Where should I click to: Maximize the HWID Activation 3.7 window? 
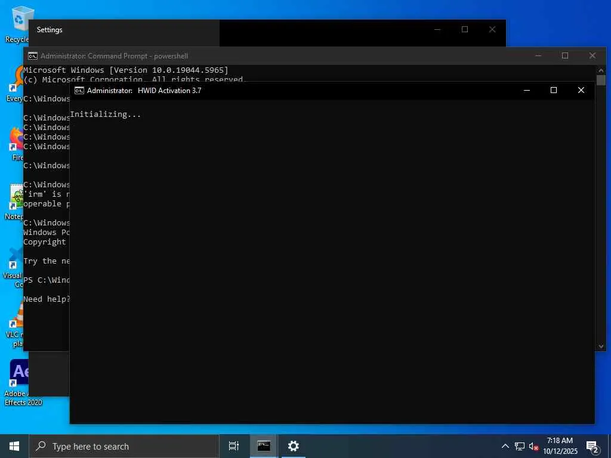(x=553, y=91)
